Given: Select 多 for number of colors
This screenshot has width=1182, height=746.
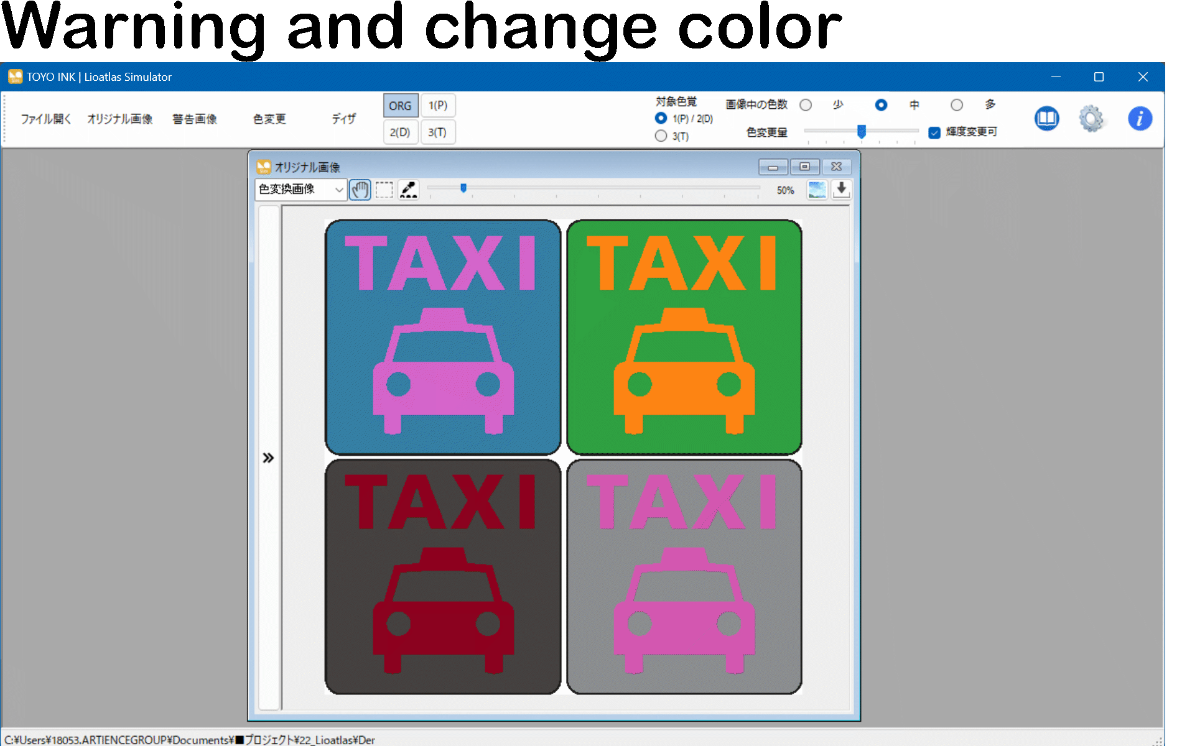Looking at the screenshot, I should [957, 105].
